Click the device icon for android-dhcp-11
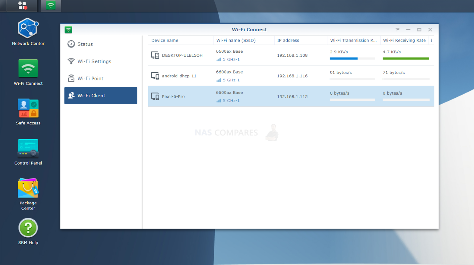 [x=155, y=76]
